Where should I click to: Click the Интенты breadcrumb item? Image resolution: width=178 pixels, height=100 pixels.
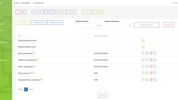39,3
